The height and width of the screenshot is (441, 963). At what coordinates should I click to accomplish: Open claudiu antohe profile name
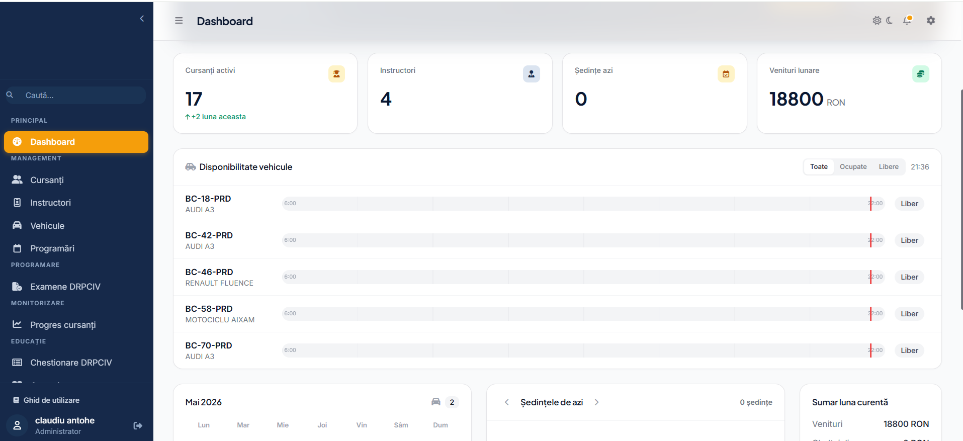pos(65,420)
